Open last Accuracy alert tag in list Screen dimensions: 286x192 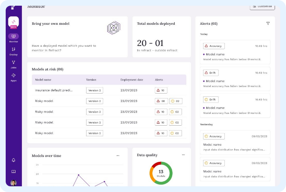click(214, 163)
